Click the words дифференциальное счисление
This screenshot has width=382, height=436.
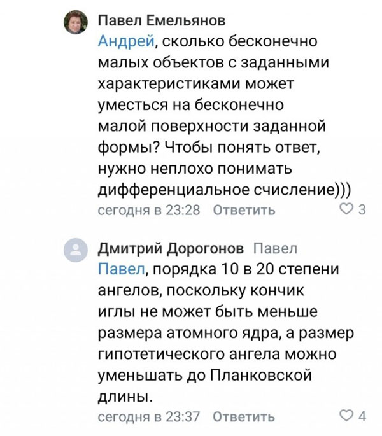(216, 190)
